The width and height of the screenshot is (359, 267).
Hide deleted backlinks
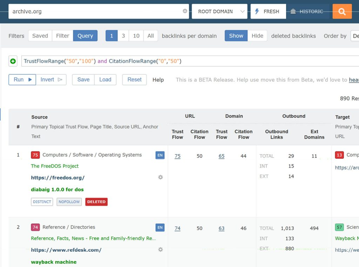[x=257, y=36]
